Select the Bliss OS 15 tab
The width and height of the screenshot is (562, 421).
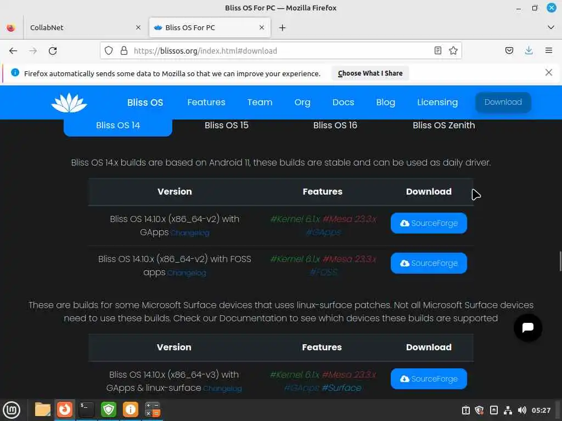coord(227,126)
